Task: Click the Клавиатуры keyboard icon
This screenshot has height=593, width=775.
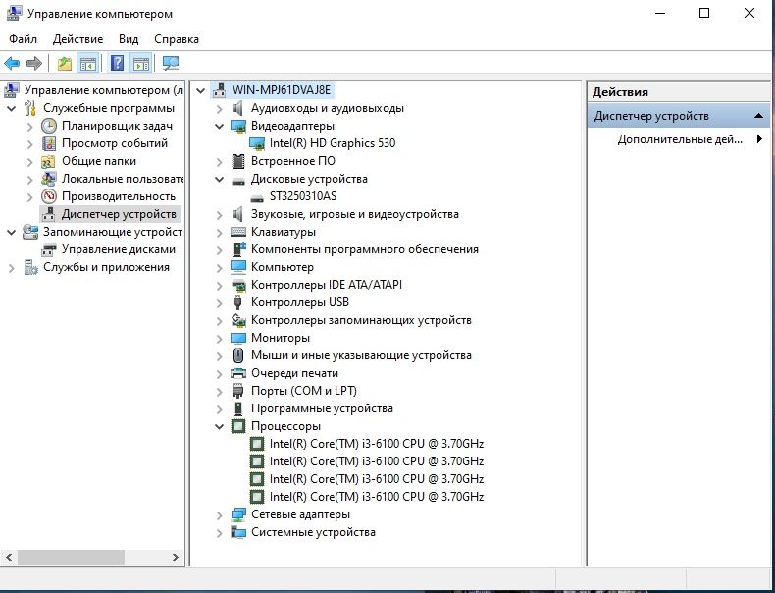Action: pos(237,232)
